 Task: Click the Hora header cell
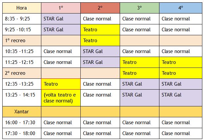click(x=22, y=8)
